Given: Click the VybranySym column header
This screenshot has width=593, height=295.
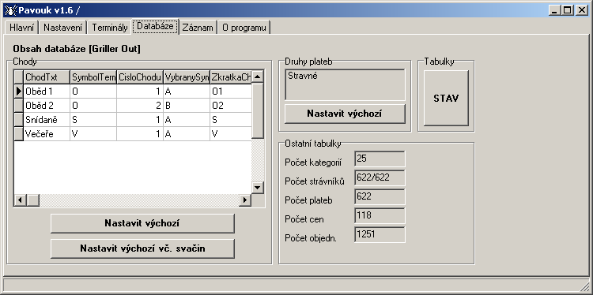Looking at the screenshot, I should pos(187,77).
